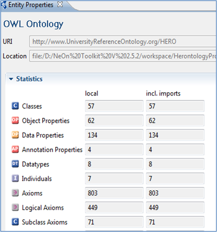The height and width of the screenshot is (232, 217).
Task: Click the incl. imports Classes value 57
Action: (175, 106)
